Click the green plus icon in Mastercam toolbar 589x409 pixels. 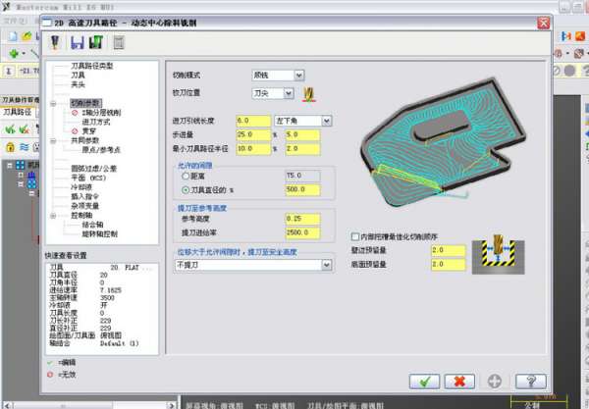14,54
